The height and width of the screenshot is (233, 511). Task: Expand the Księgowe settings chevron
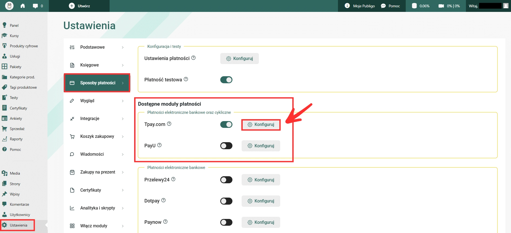[x=123, y=65]
